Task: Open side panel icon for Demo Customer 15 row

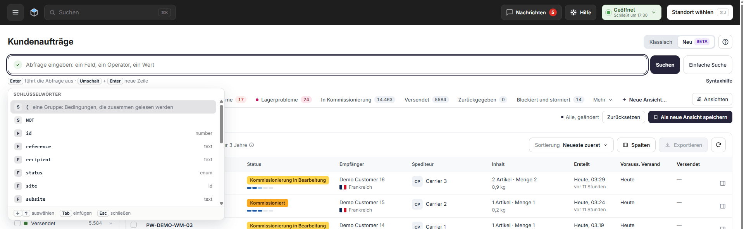Action: 723,206
